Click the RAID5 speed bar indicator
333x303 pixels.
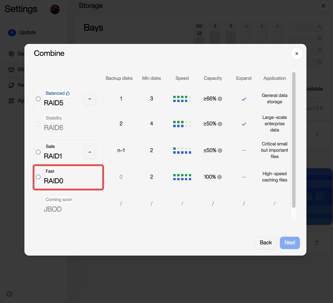(182, 99)
